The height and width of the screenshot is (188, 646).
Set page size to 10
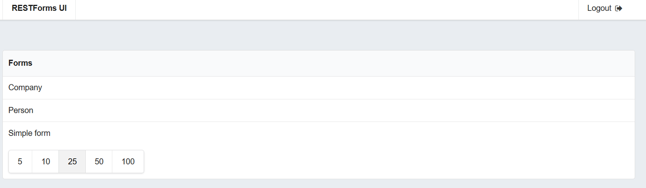(x=46, y=161)
